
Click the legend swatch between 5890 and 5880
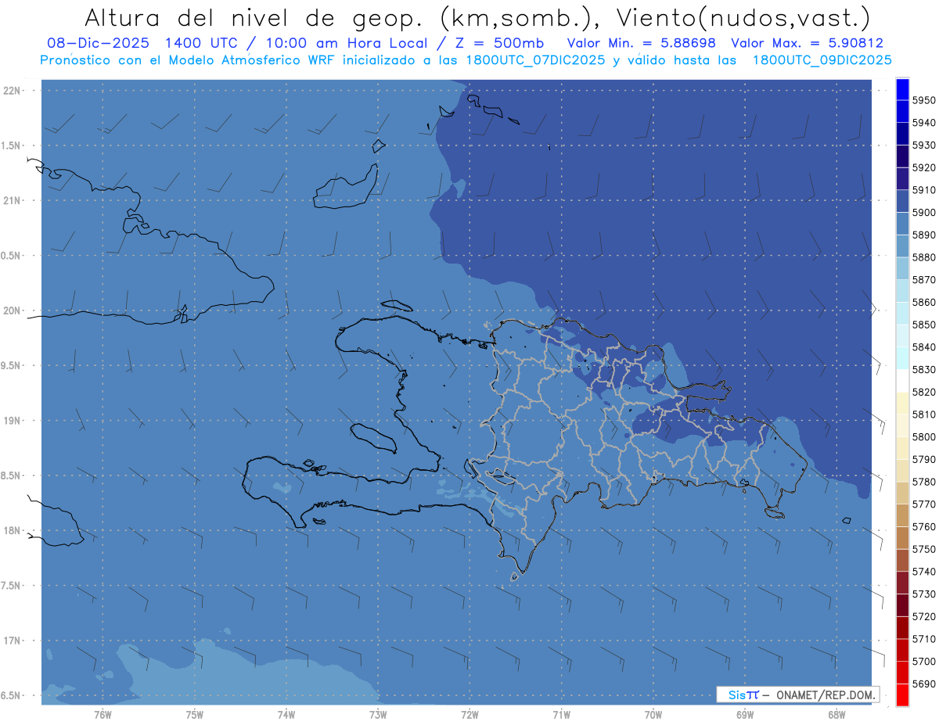coord(902,246)
